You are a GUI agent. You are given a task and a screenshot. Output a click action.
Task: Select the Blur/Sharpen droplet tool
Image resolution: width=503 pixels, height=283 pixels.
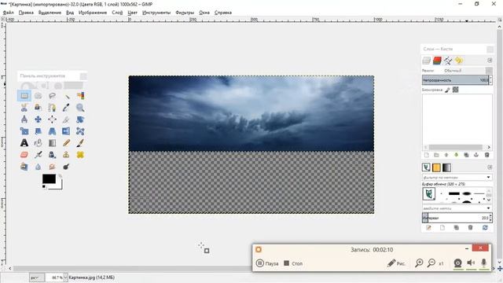(x=39, y=167)
